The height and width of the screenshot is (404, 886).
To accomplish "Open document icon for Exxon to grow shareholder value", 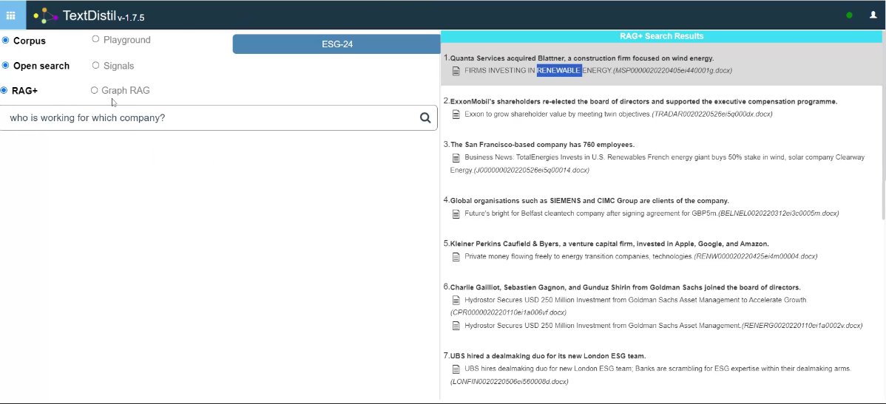I will point(456,114).
